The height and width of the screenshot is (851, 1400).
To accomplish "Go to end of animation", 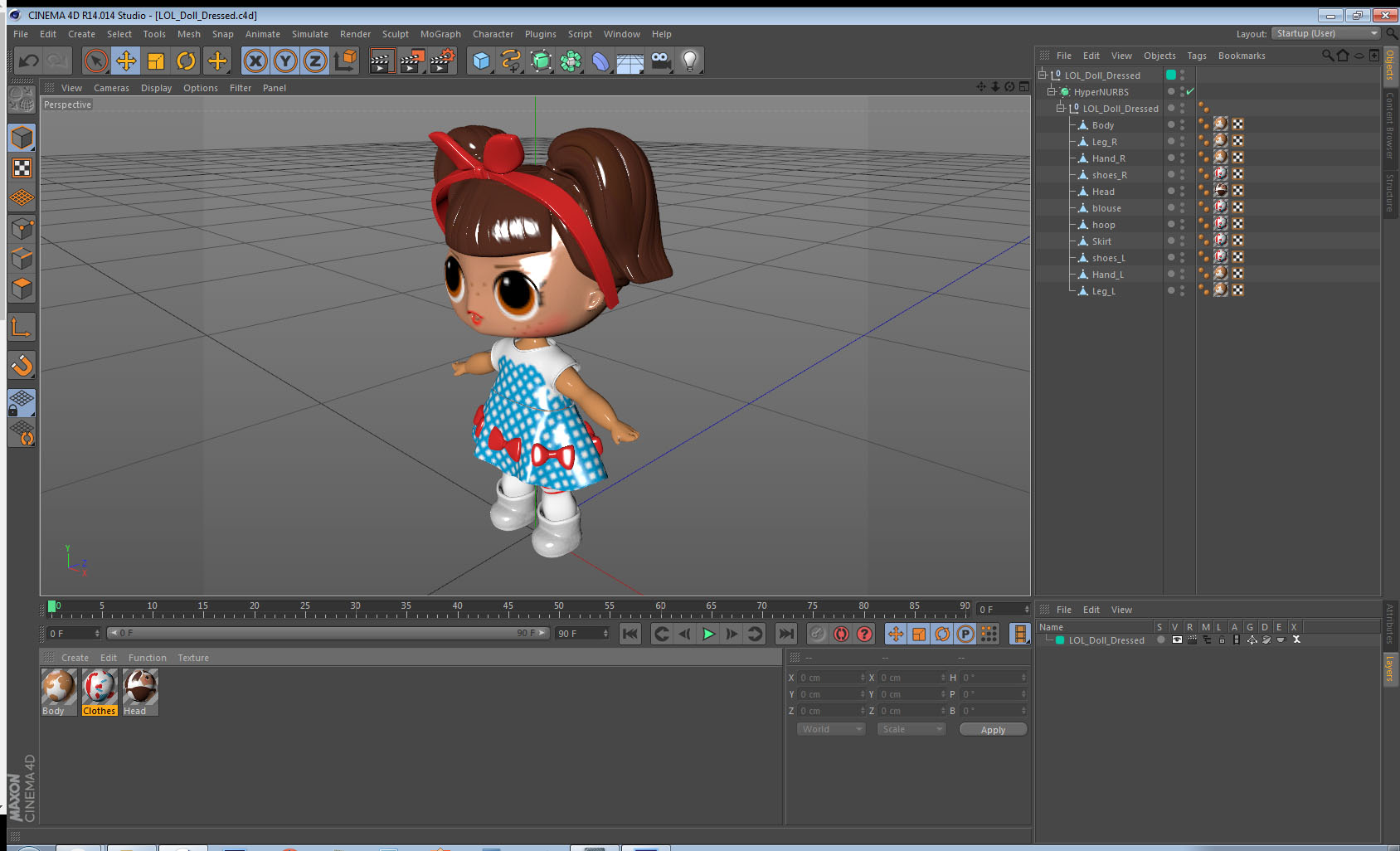I will coord(785,634).
